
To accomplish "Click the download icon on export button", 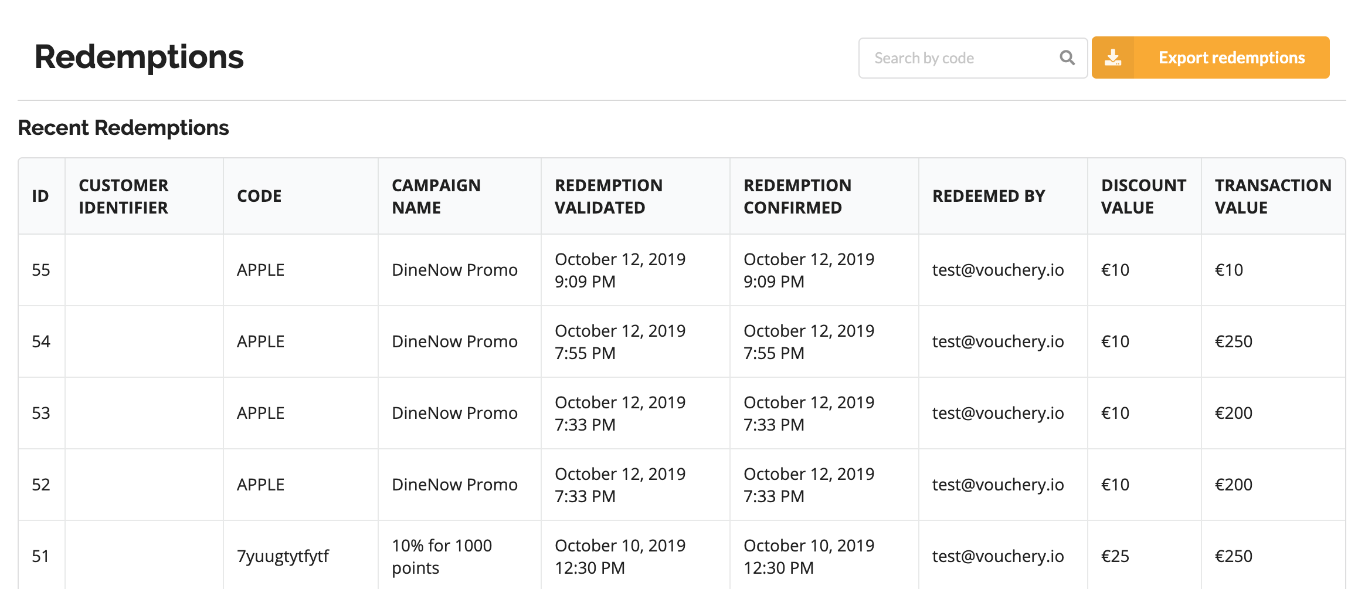I will 1113,57.
